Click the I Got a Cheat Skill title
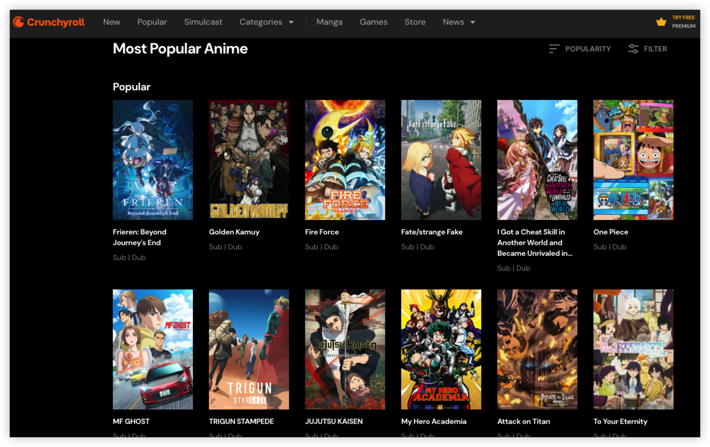The height and width of the screenshot is (447, 710). [x=535, y=242]
